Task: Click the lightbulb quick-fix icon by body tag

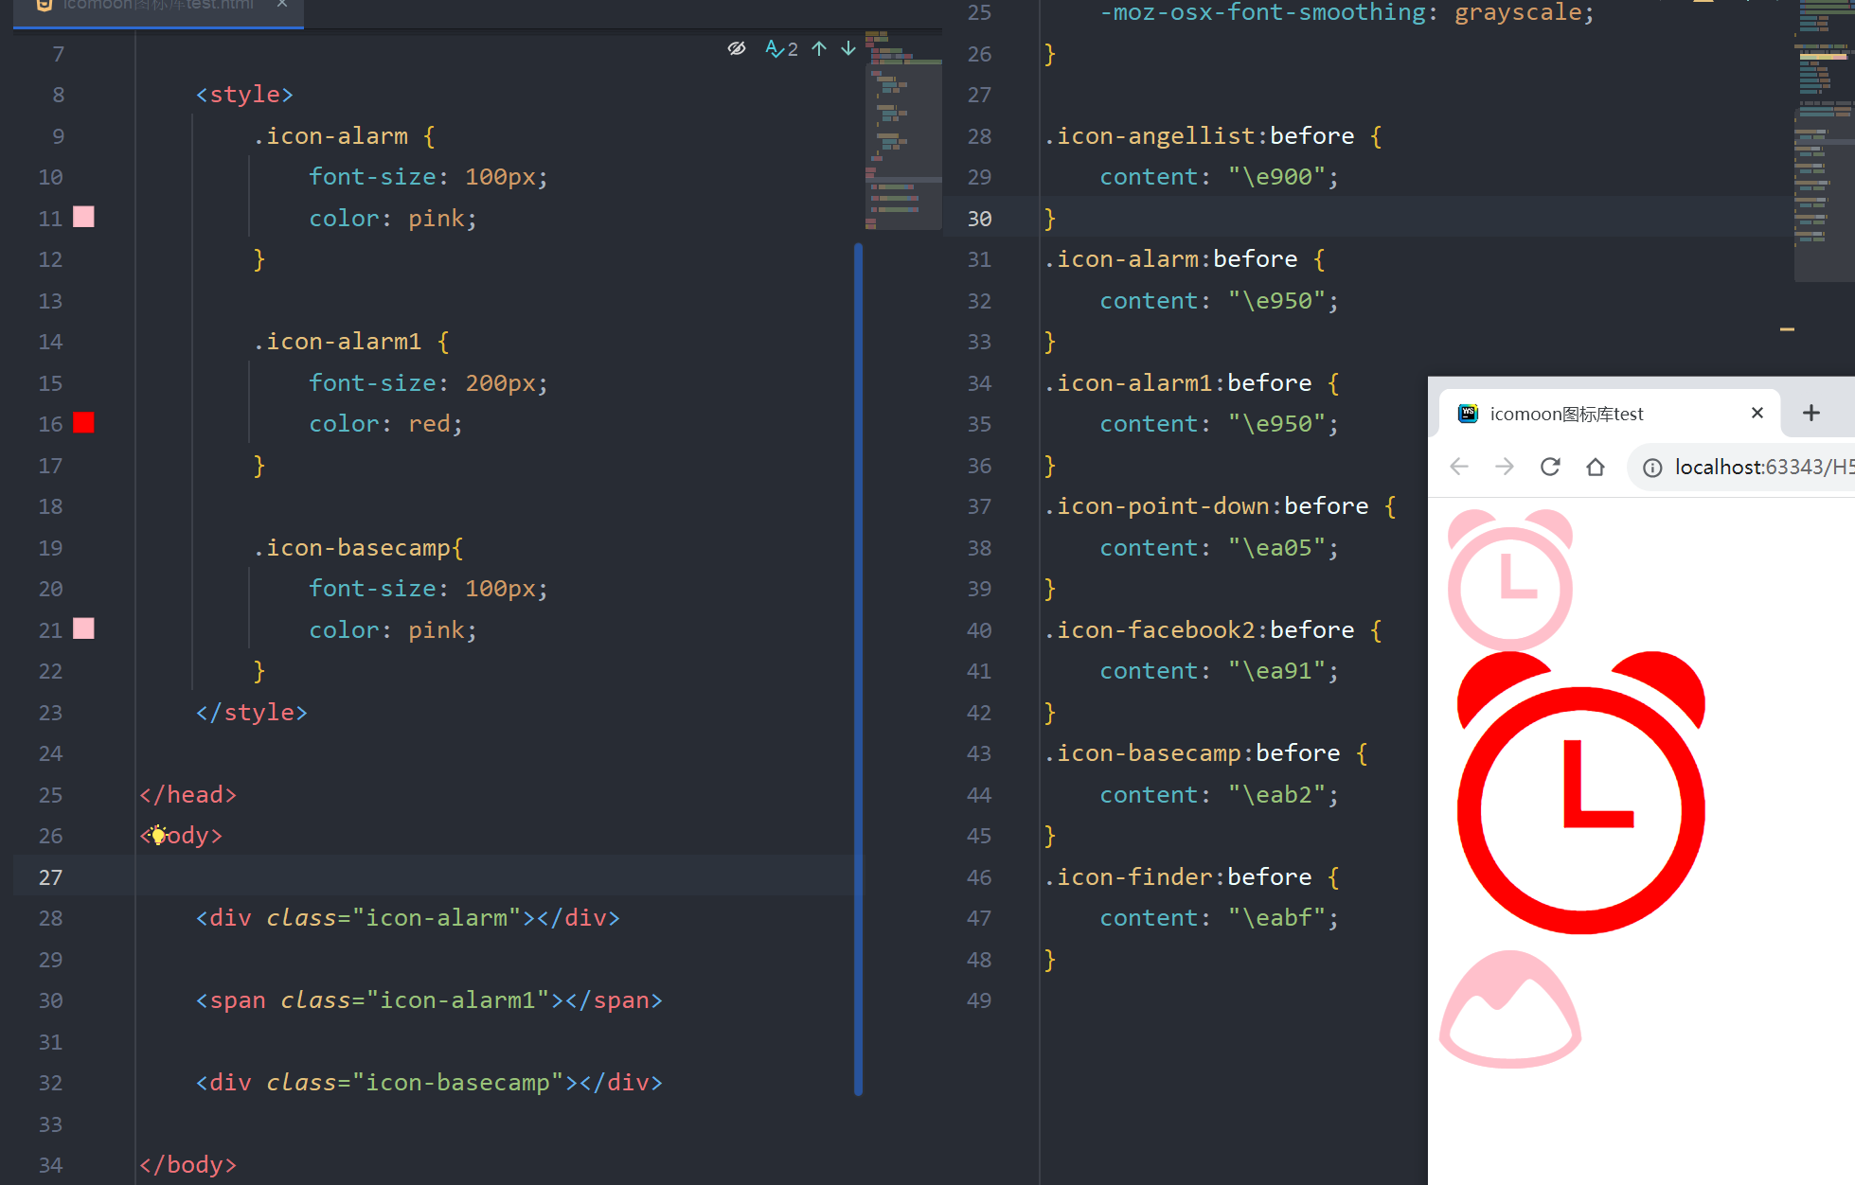Action: (x=158, y=835)
